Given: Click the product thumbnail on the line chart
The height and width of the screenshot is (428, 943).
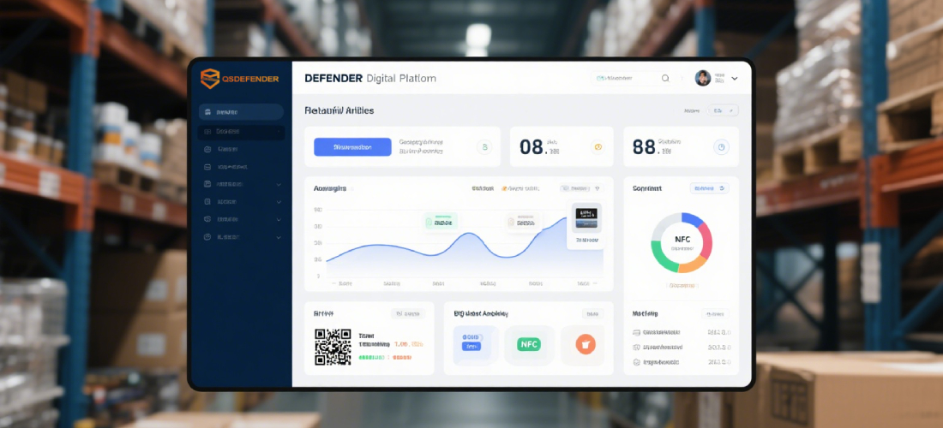Looking at the screenshot, I should click(586, 217).
